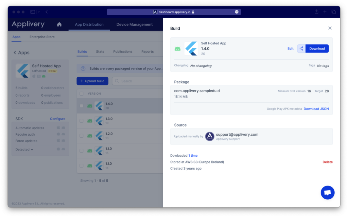
Task: Open browser sidebar dropdown chevron
Action: click(39, 12)
